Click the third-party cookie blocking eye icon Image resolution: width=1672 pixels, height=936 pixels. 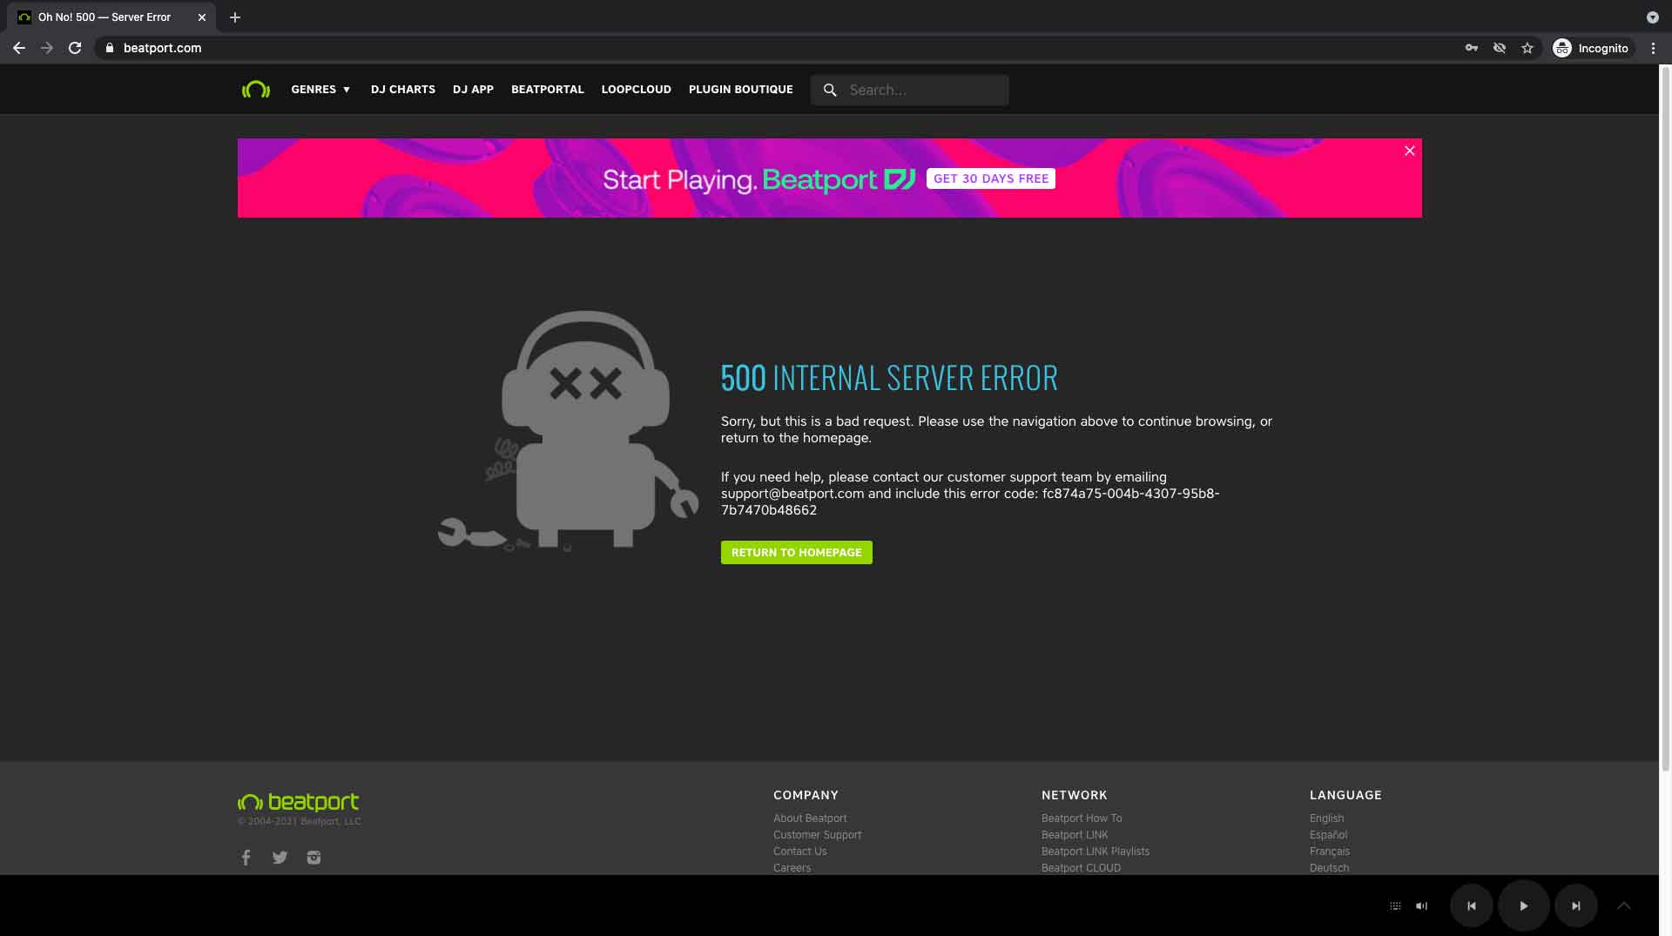(x=1499, y=48)
